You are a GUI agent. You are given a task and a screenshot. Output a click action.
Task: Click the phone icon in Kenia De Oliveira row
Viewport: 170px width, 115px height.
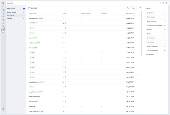pos(63,82)
